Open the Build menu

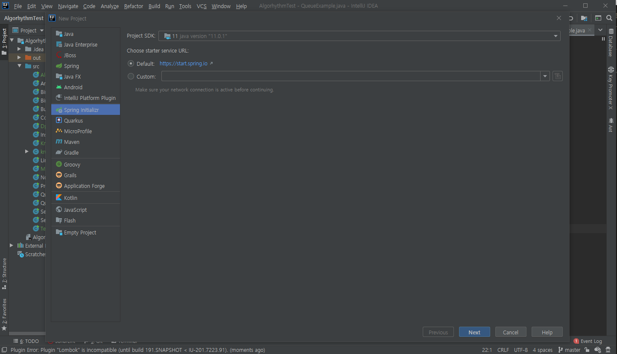[154, 6]
